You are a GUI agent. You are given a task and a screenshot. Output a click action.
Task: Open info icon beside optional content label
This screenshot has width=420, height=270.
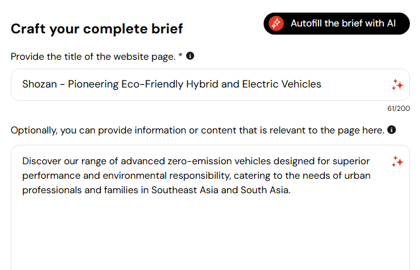(392, 130)
